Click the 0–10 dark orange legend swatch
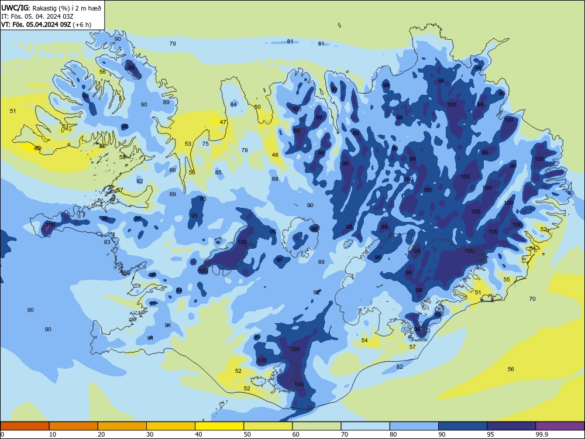Viewport: 585px width, 439px height. 25,426
